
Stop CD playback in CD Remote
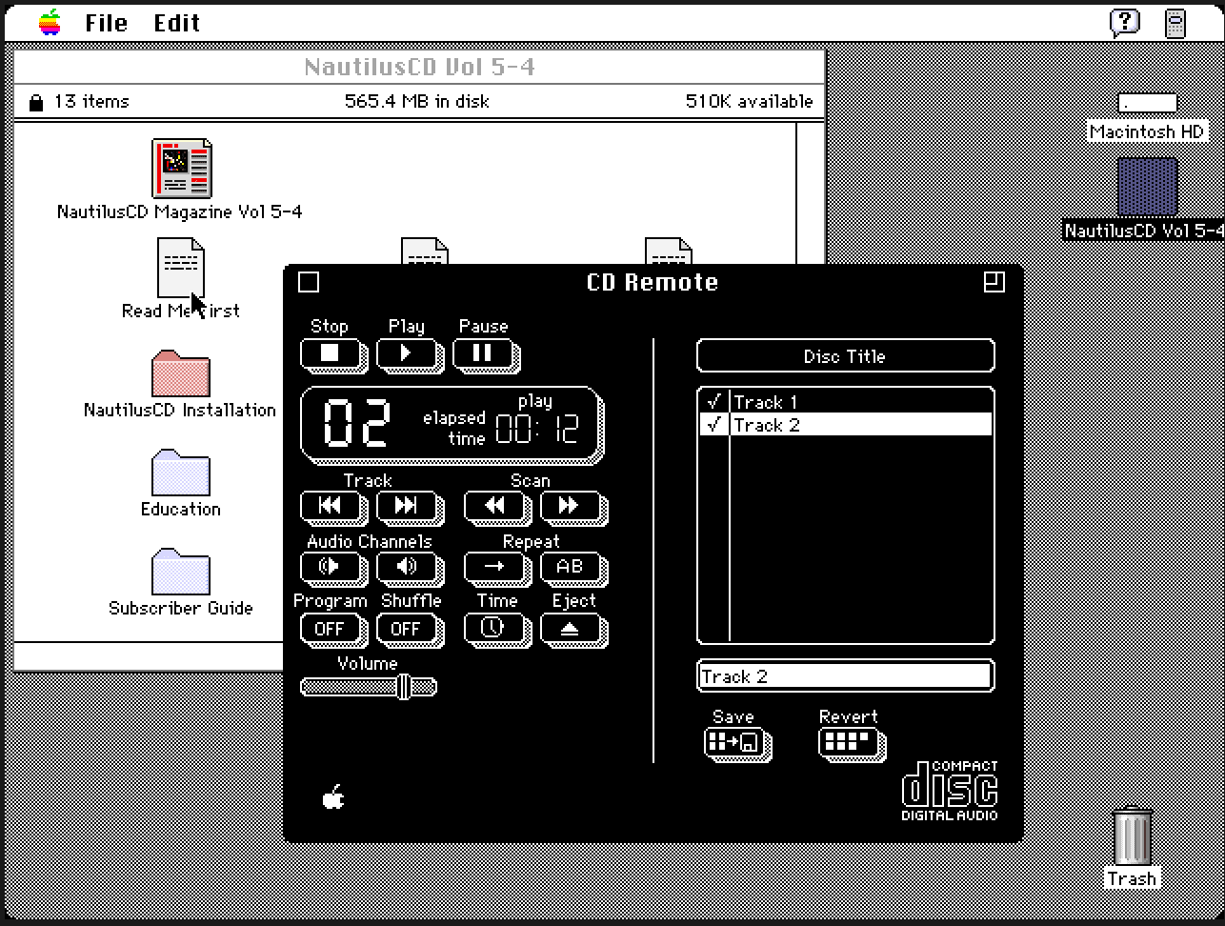click(x=332, y=354)
